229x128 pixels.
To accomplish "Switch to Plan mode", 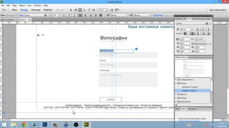I will pyautogui.click(x=14, y=10).
